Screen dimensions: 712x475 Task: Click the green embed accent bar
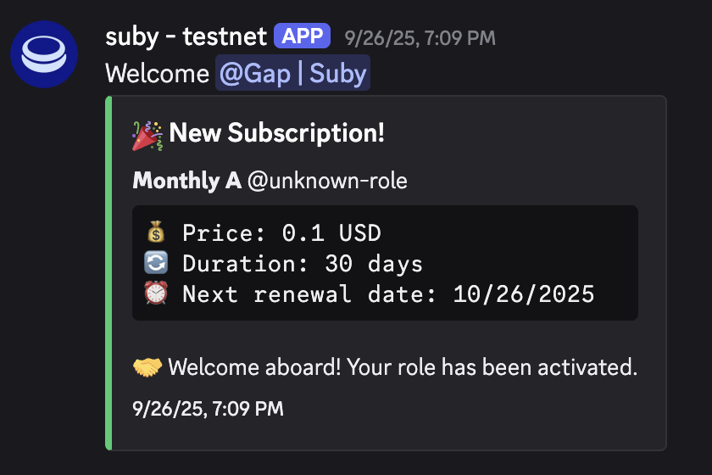[108, 273]
